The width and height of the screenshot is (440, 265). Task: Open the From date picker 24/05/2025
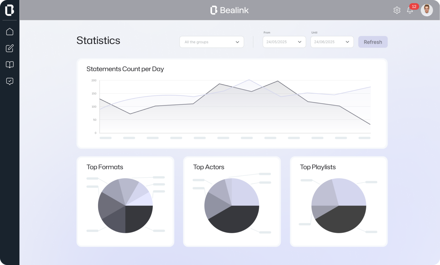tap(284, 42)
